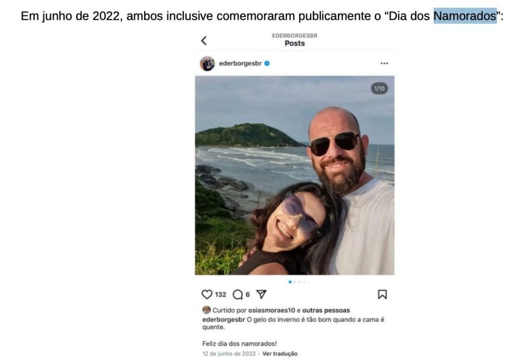
Task: Click the ederborgesbr name in caption
Action: pos(223,319)
